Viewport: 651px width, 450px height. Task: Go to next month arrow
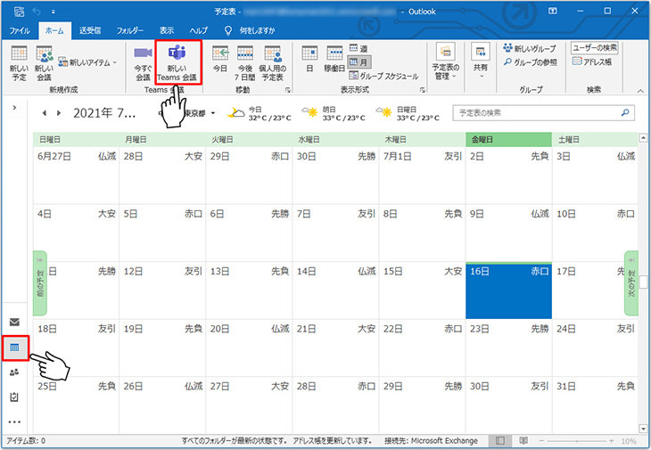[x=59, y=113]
